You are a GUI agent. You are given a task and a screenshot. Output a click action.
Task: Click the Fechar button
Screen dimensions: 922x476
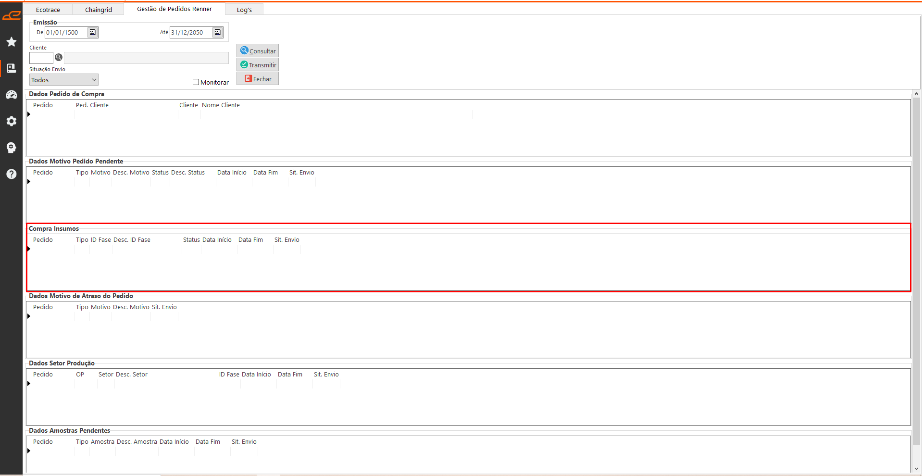258,79
